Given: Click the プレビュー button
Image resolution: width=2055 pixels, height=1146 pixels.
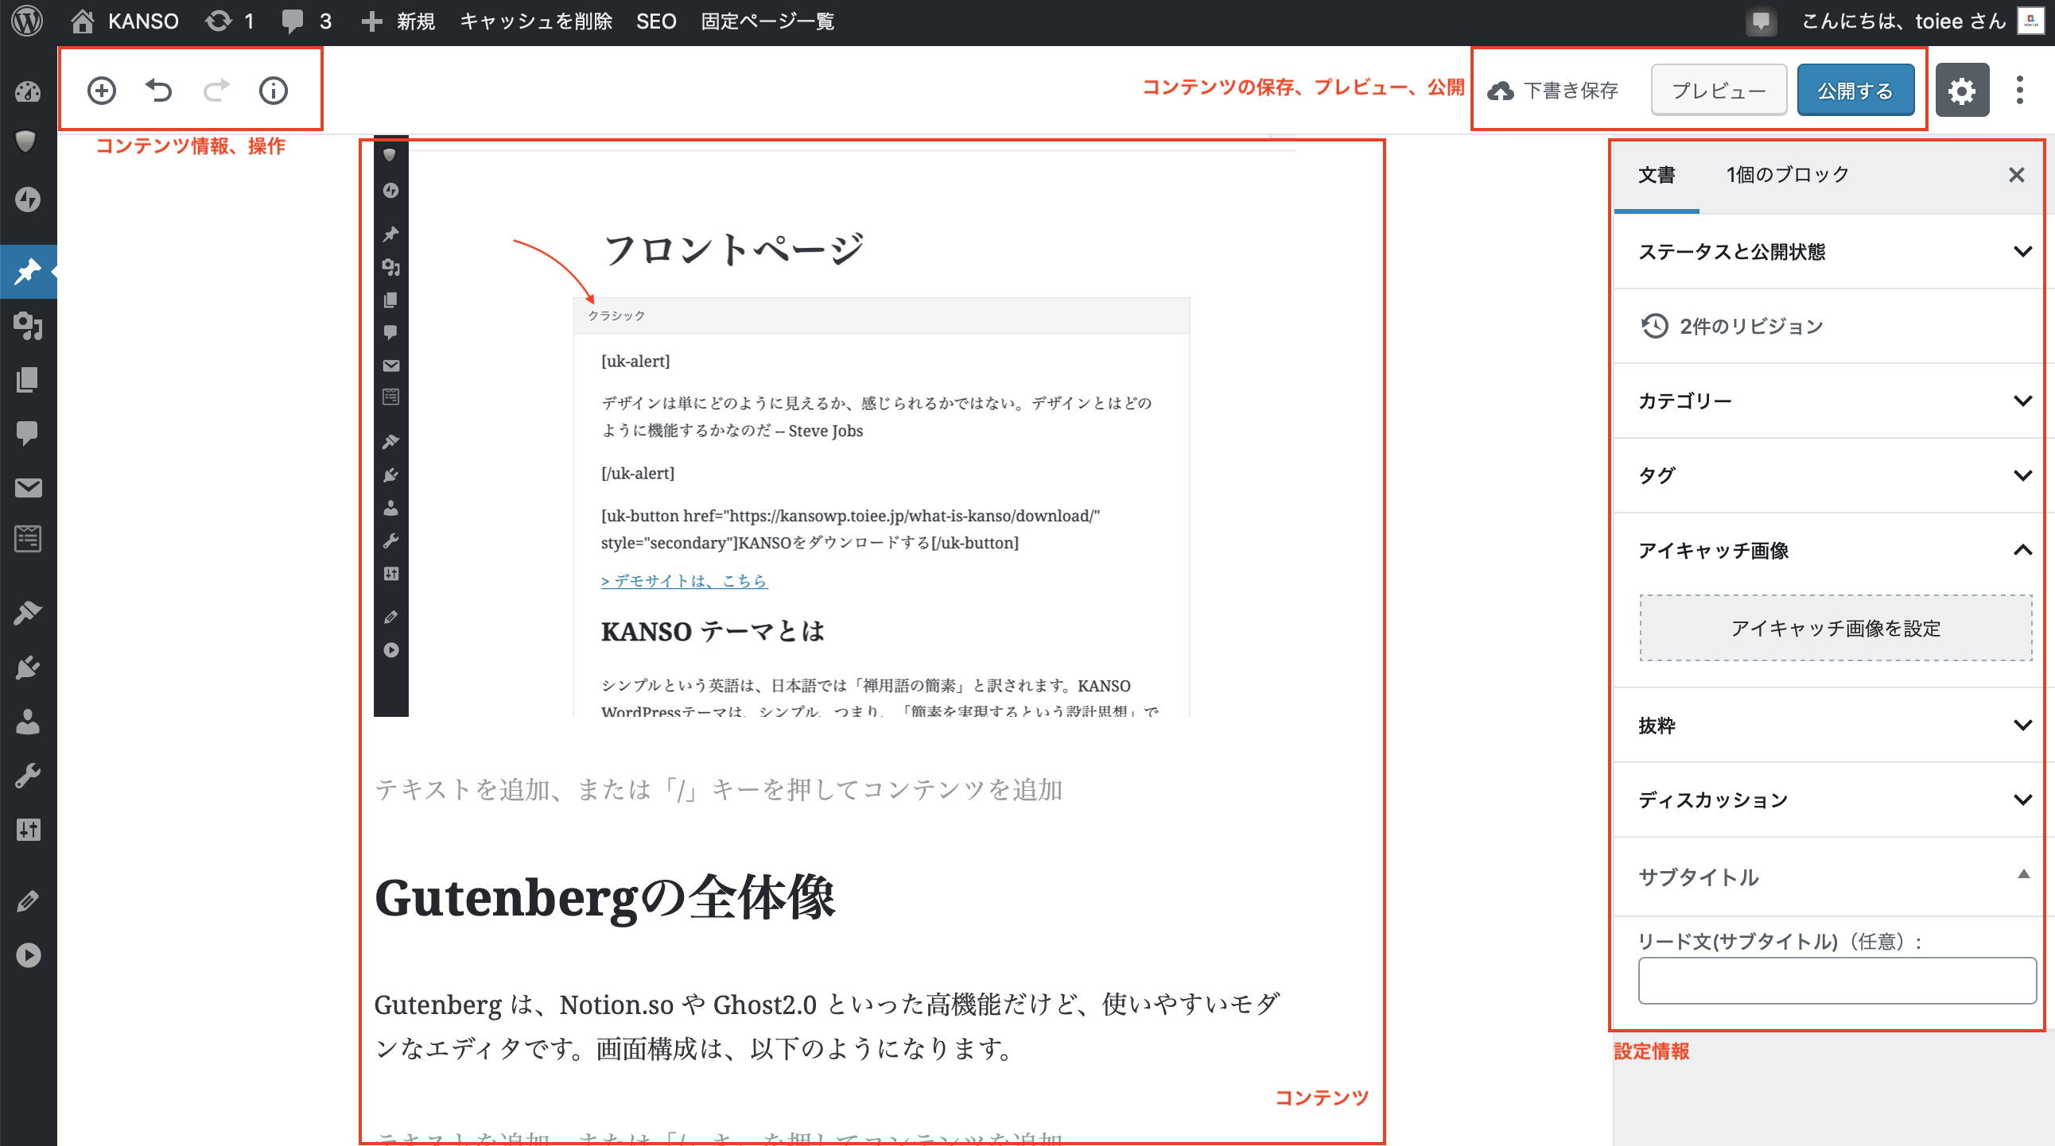Looking at the screenshot, I should (x=1719, y=90).
